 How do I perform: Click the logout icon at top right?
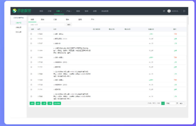[x=185, y=11]
